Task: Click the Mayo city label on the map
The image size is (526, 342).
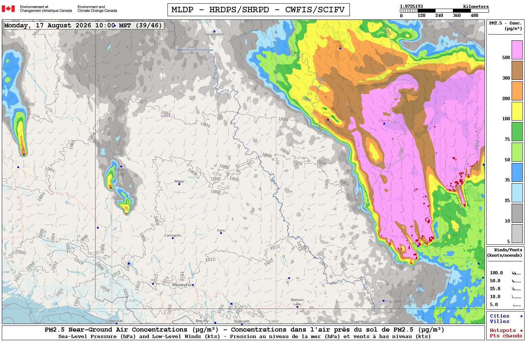Action: pyautogui.click(x=179, y=181)
